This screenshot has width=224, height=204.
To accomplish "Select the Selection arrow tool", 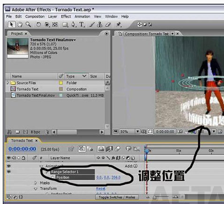I will tap(11, 25).
